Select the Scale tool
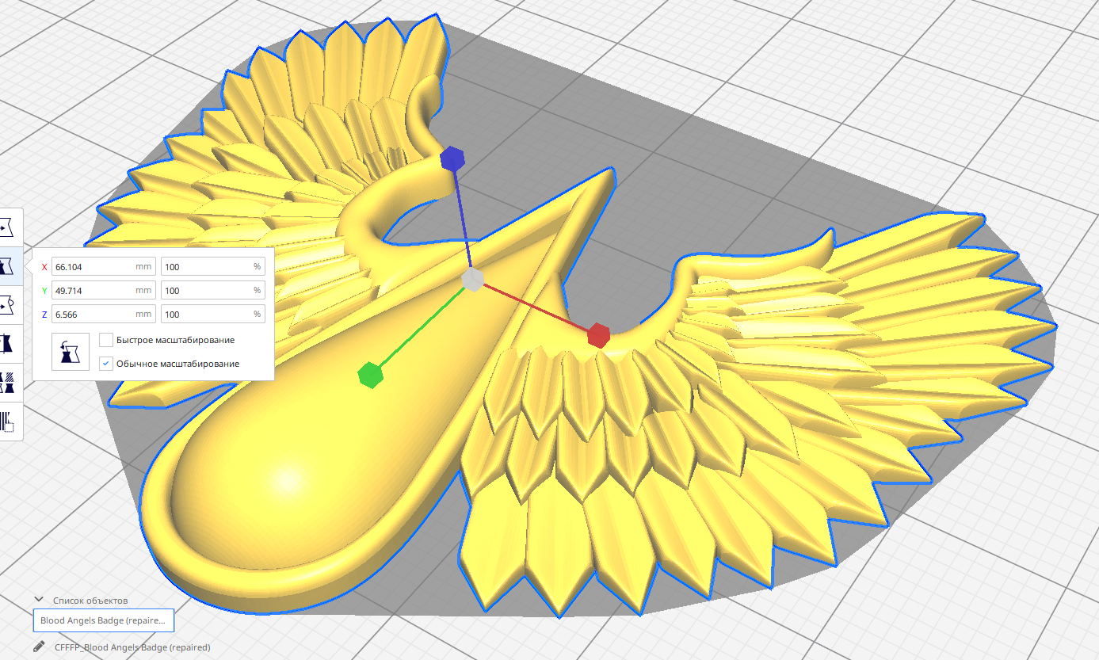Screen dimensions: 1099x660 click(11, 266)
